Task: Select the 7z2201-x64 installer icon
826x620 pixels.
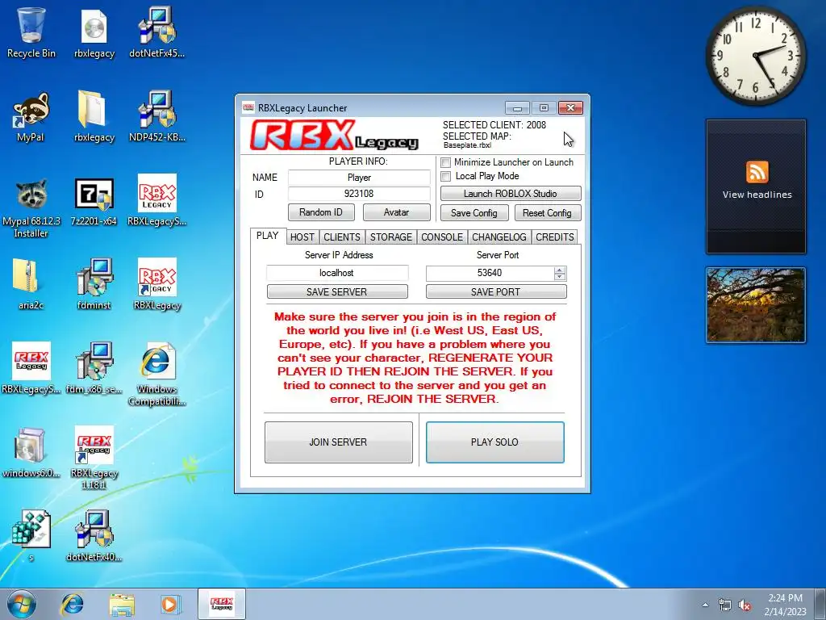Action: pyautogui.click(x=94, y=201)
